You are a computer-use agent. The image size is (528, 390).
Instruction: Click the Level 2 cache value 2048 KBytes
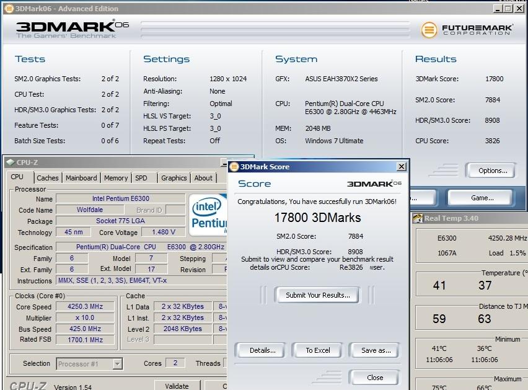[x=183, y=329]
